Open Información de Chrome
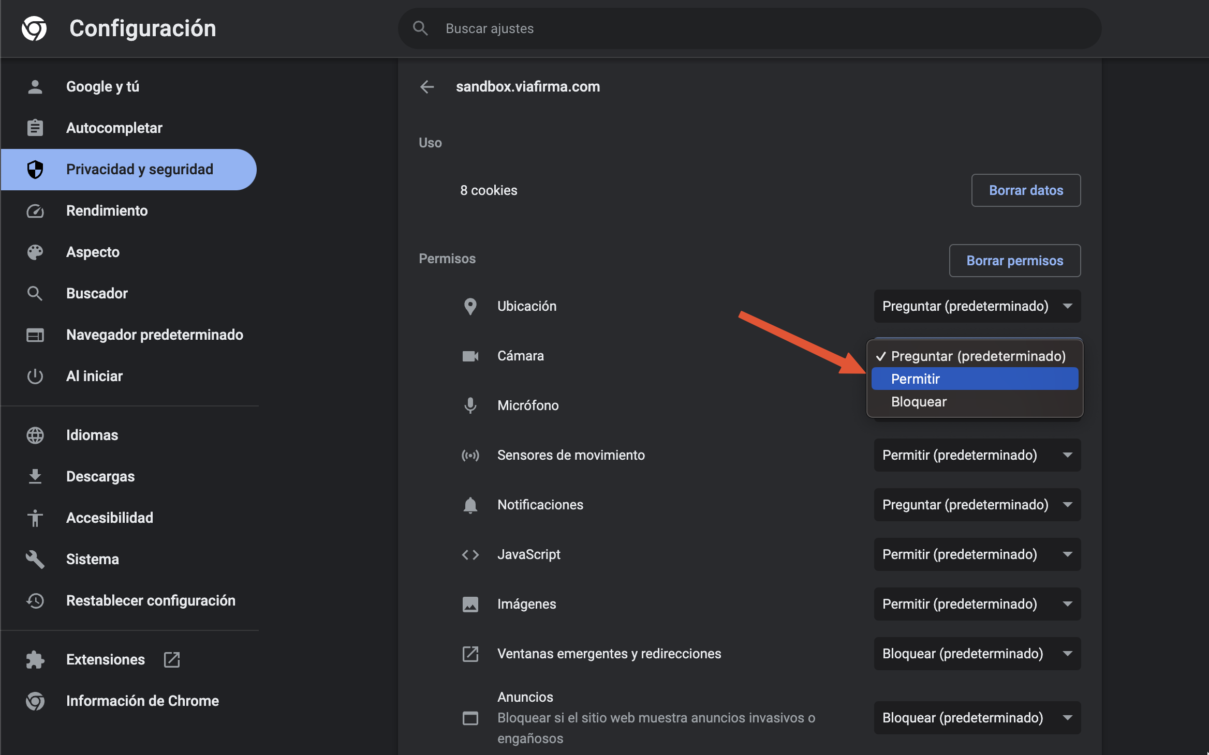Viewport: 1209px width, 755px height. tap(129, 701)
